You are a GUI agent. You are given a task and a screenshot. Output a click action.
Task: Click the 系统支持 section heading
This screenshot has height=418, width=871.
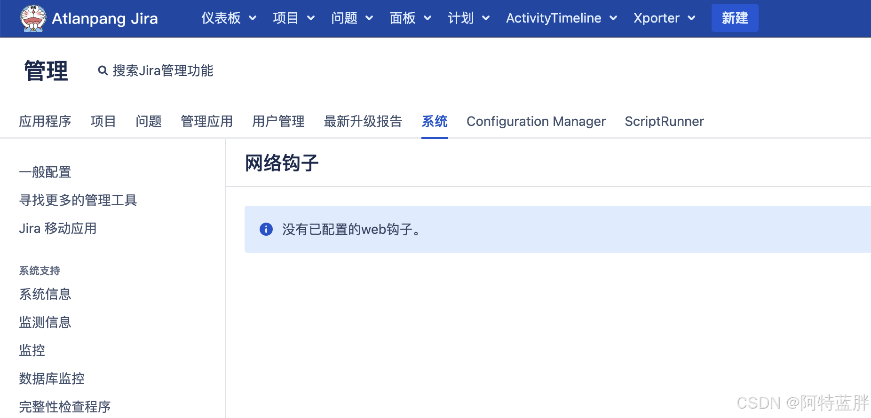[x=40, y=271]
